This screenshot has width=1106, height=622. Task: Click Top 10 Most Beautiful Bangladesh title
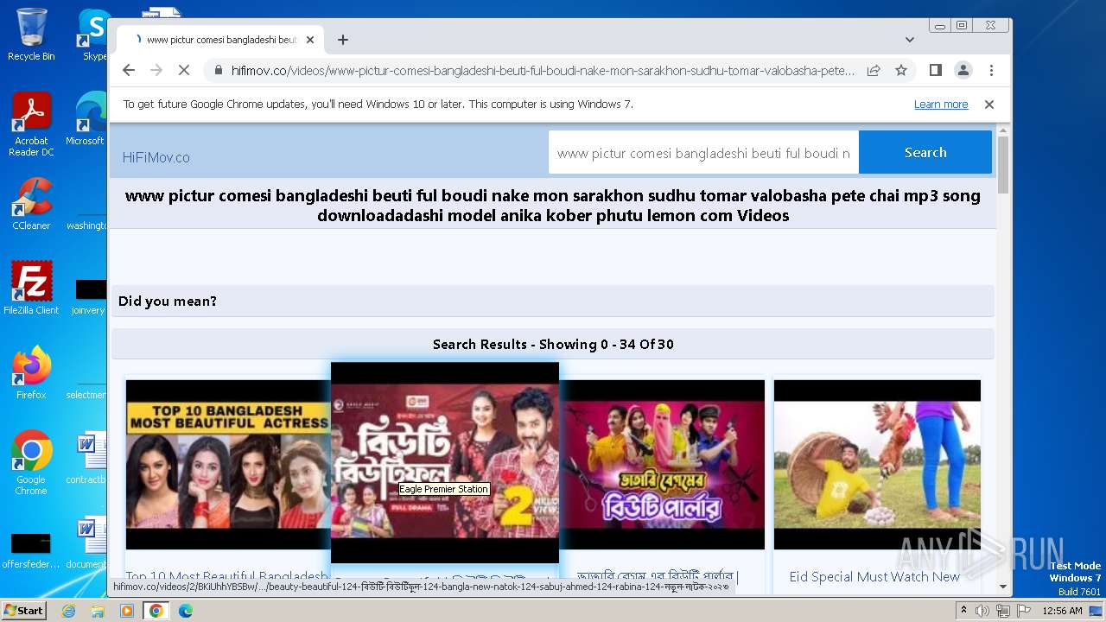click(x=226, y=576)
